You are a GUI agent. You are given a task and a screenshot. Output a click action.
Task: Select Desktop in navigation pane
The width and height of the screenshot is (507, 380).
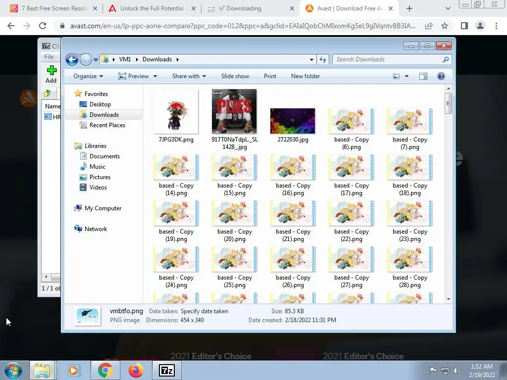pyautogui.click(x=96, y=104)
